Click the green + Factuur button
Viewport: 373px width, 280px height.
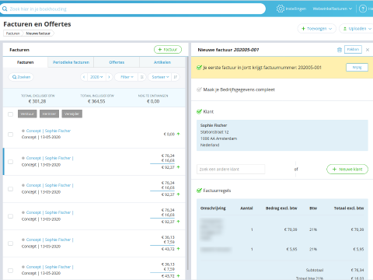click(168, 50)
